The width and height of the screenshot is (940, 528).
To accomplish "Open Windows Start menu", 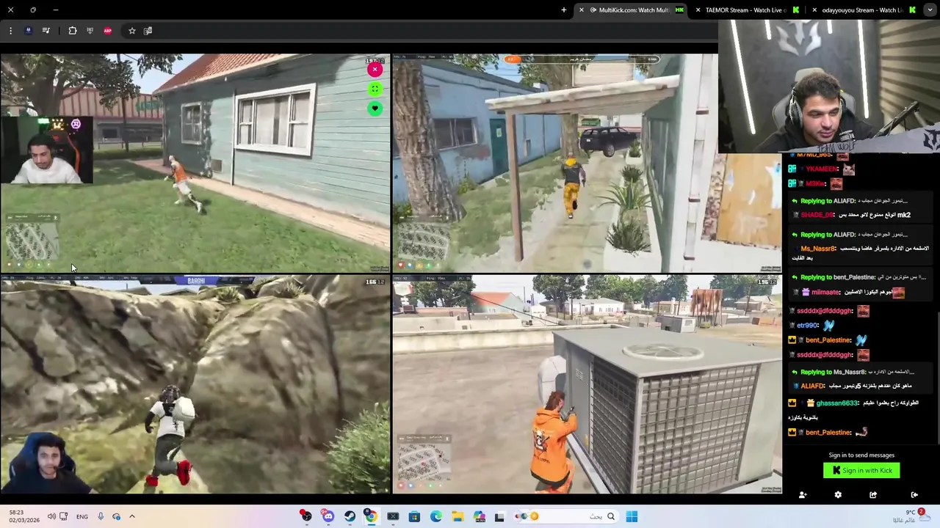I will (x=632, y=517).
